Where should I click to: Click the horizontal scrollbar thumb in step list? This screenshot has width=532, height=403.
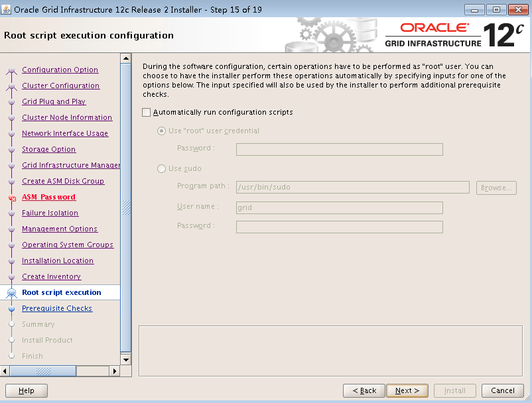coord(42,371)
